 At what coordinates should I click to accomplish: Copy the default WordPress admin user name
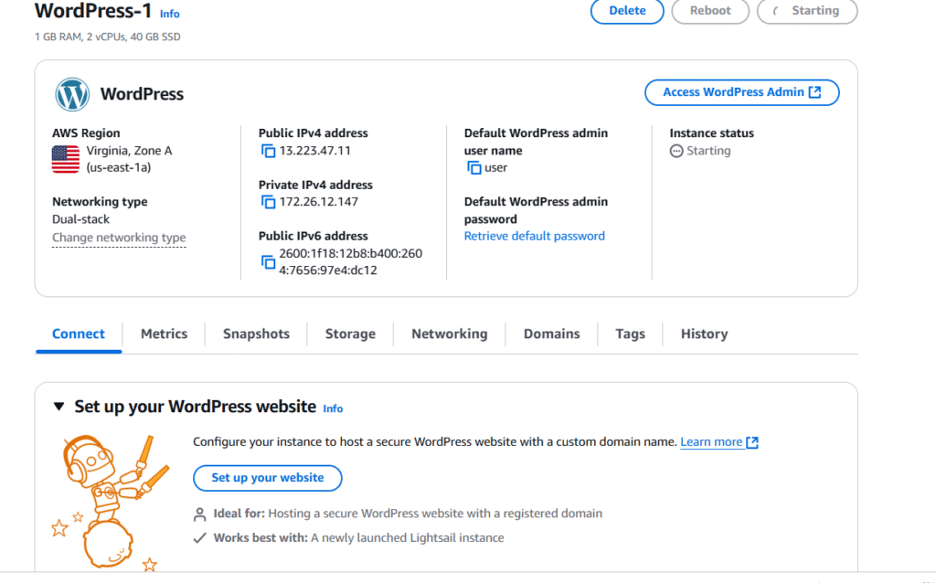(473, 168)
